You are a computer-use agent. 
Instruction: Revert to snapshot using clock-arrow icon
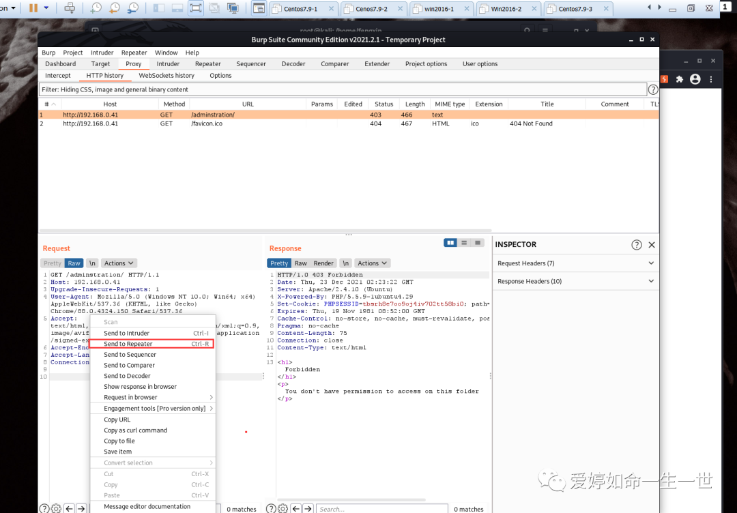pos(115,8)
